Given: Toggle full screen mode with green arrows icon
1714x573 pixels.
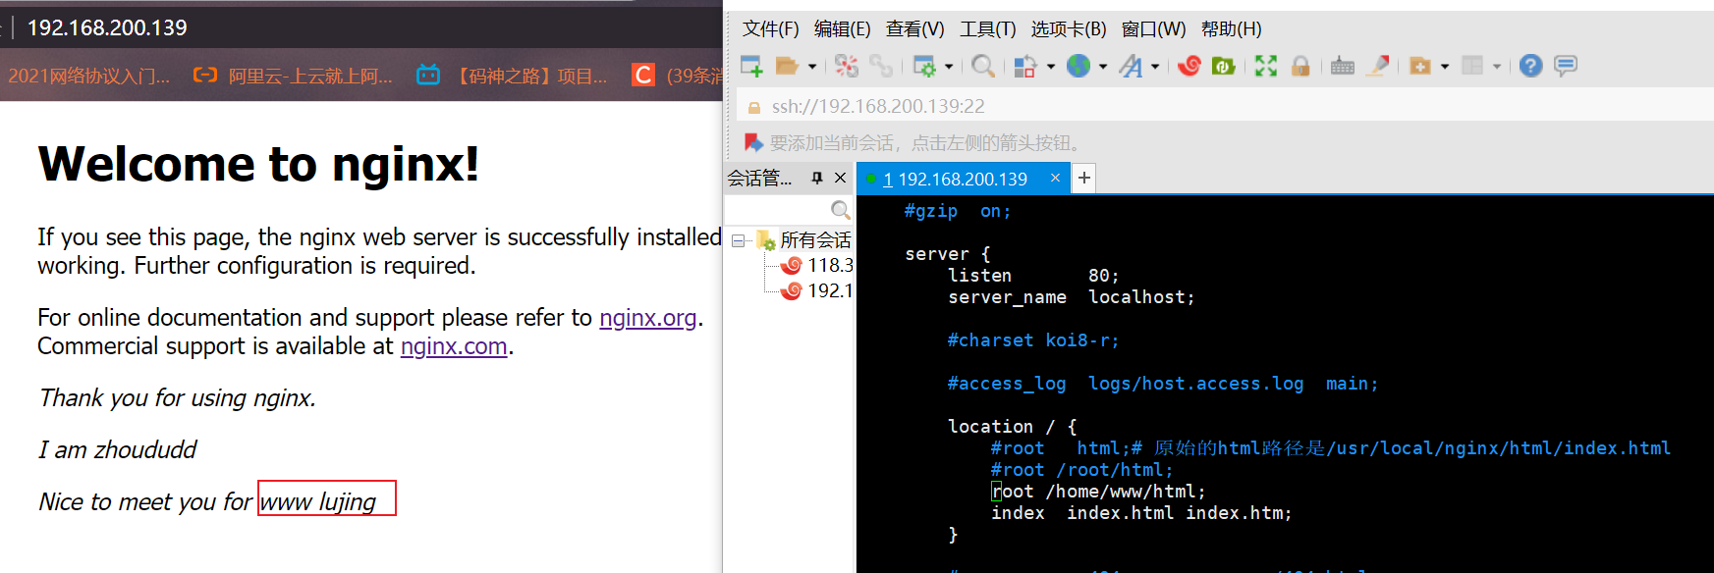Looking at the screenshot, I should 1266,66.
